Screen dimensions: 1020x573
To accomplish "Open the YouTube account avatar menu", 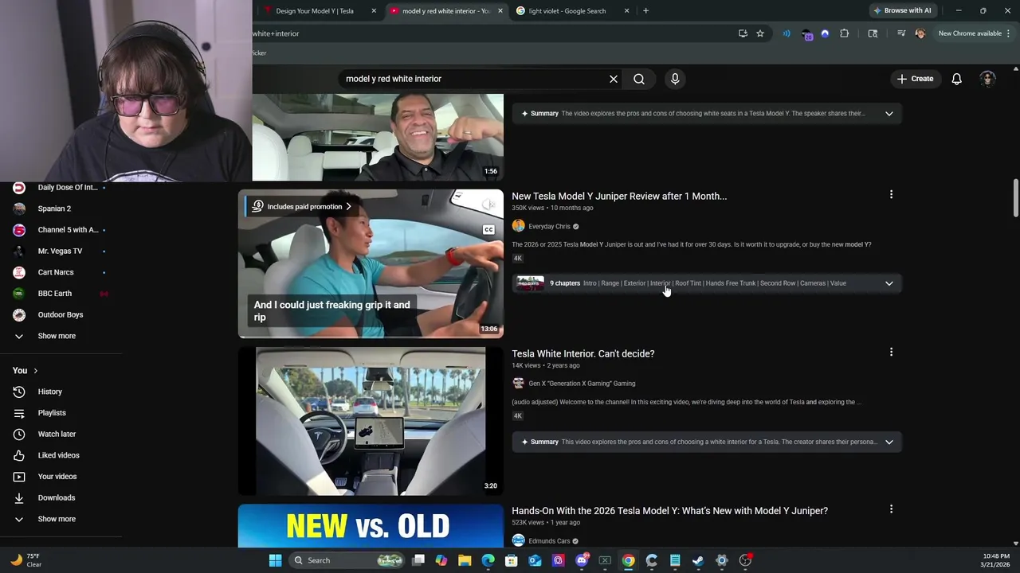I will [x=988, y=79].
